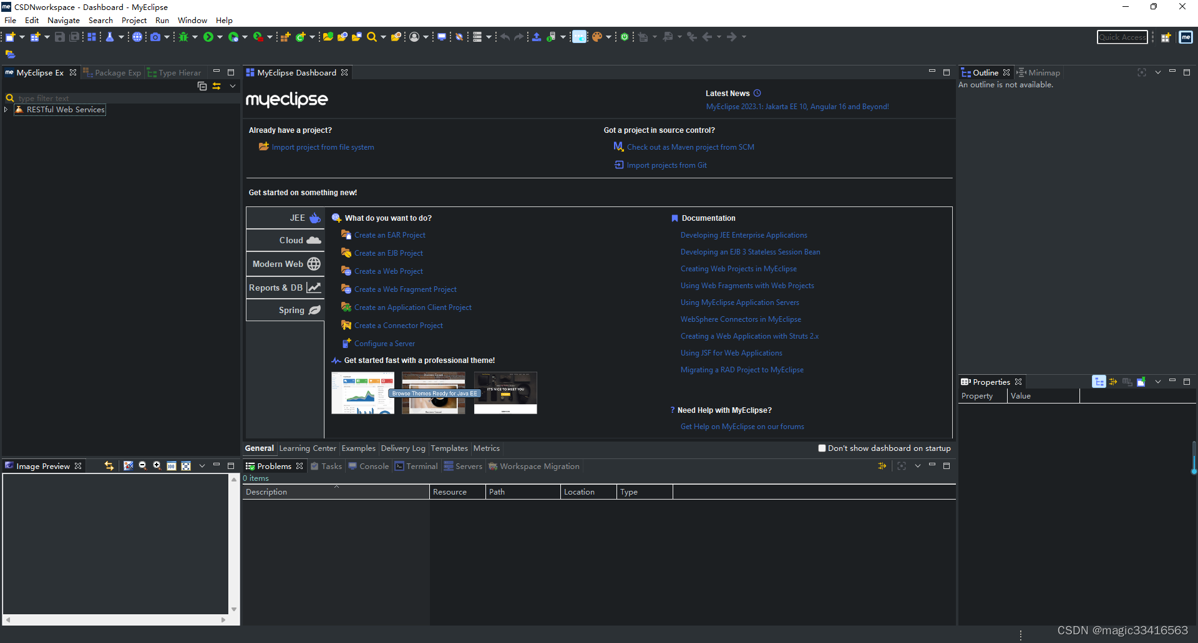Switch to the Package Explorer tab
The height and width of the screenshot is (643, 1198).
[113, 73]
